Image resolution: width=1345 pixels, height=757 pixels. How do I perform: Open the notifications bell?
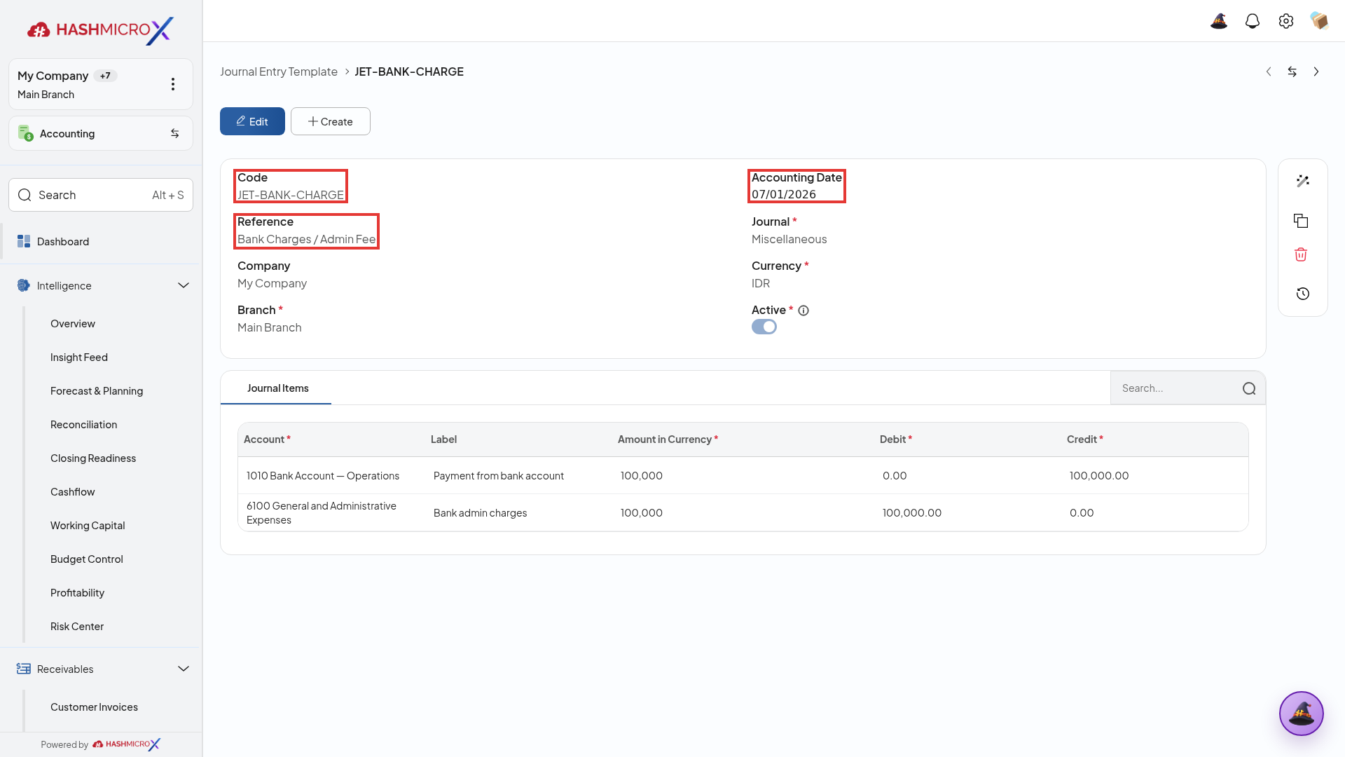pyautogui.click(x=1253, y=21)
